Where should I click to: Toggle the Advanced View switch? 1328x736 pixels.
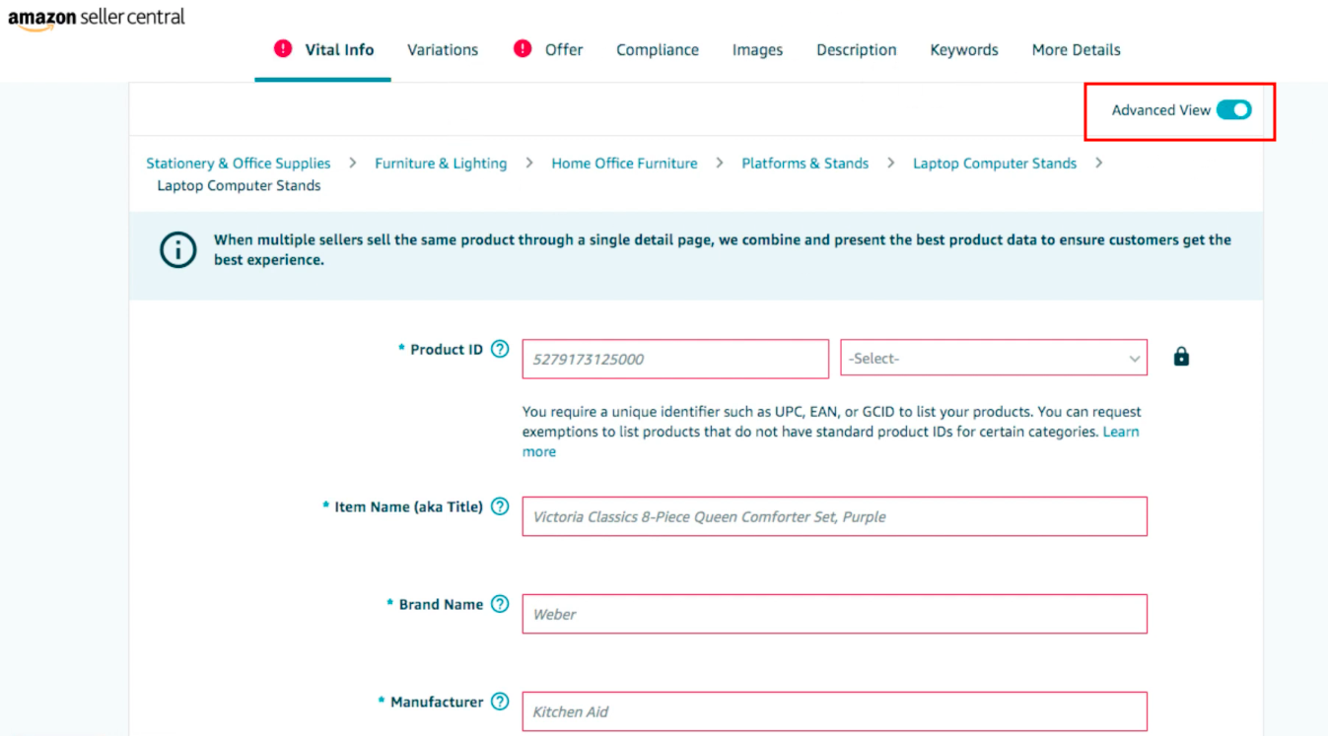click(1233, 110)
